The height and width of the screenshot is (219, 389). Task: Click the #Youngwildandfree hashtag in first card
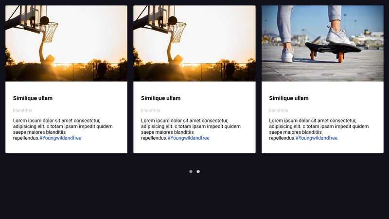pyautogui.click(x=60, y=138)
